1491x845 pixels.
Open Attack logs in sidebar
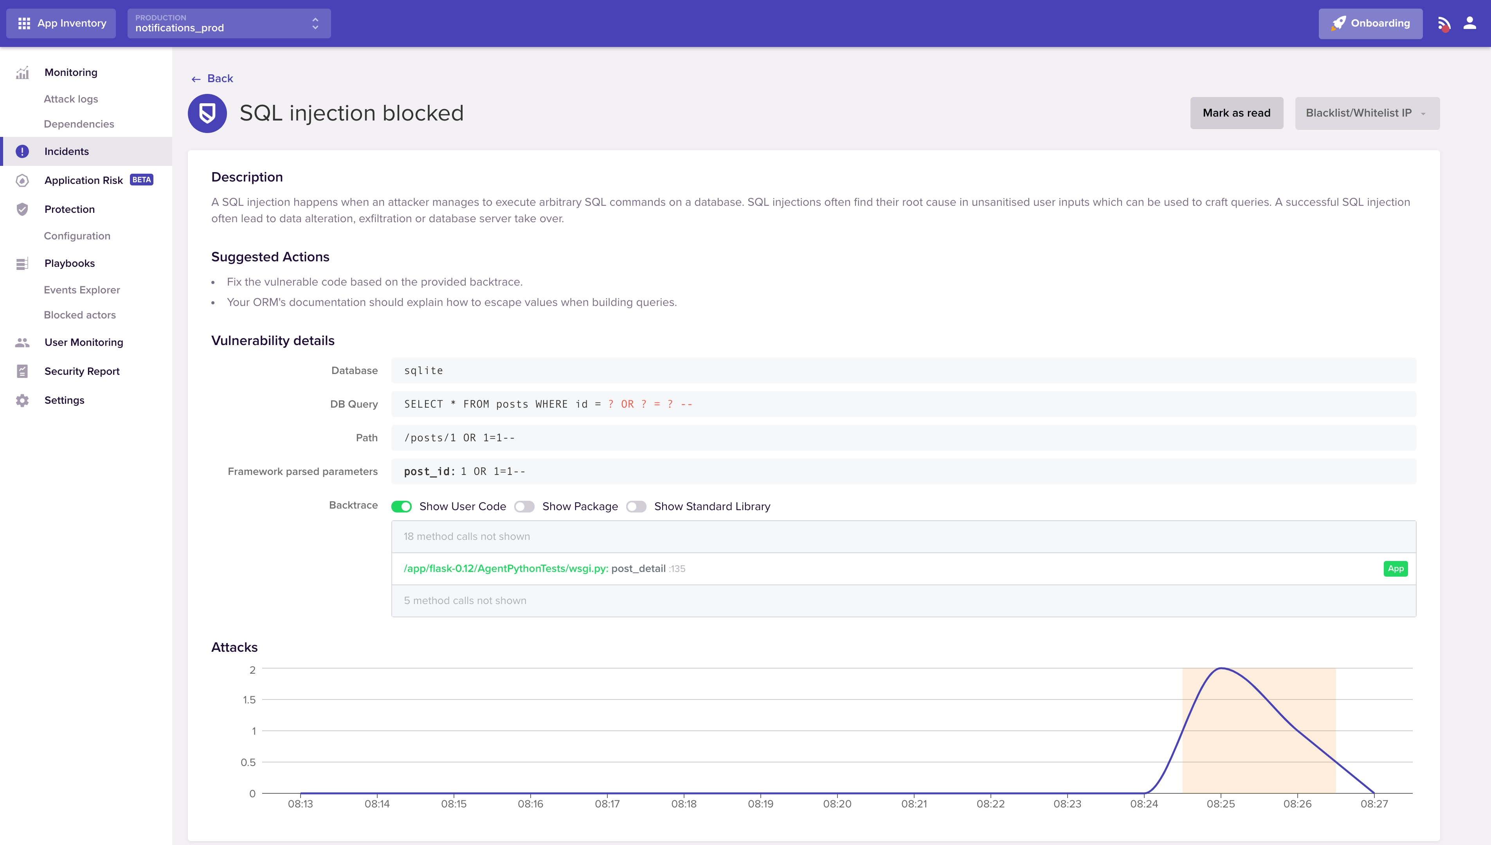(71, 99)
